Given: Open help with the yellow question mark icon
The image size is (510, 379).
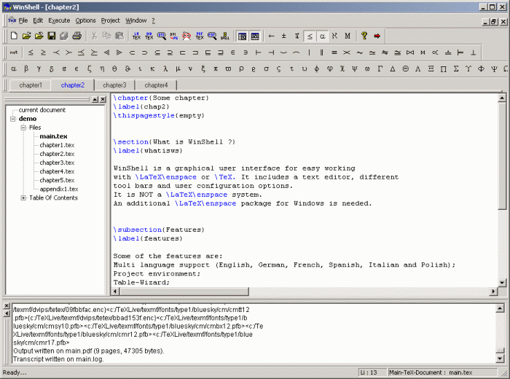Looking at the screenshot, I should [x=364, y=36].
